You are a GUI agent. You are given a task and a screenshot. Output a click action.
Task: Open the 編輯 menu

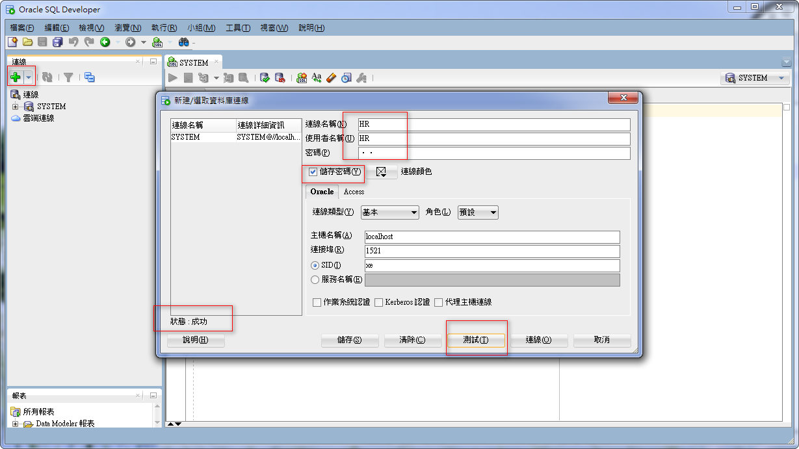pyautogui.click(x=57, y=28)
